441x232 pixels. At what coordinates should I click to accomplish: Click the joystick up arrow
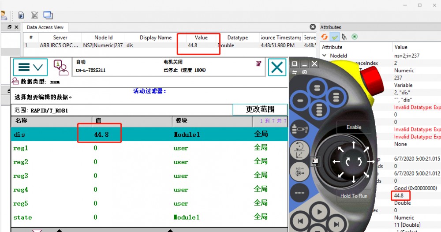click(354, 146)
